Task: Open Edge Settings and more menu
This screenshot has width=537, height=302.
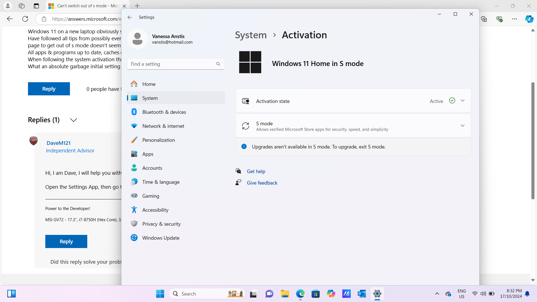Action: click(515, 19)
